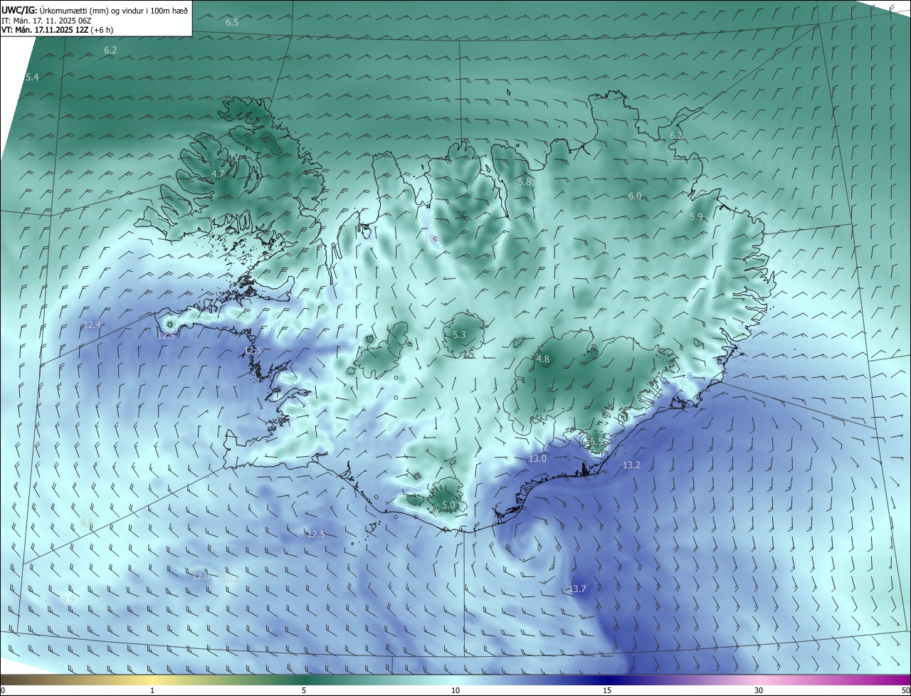Click the 5.0 value label on the southern glacier
911x696 pixels.
pyautogui.click(x=448, y=505)
